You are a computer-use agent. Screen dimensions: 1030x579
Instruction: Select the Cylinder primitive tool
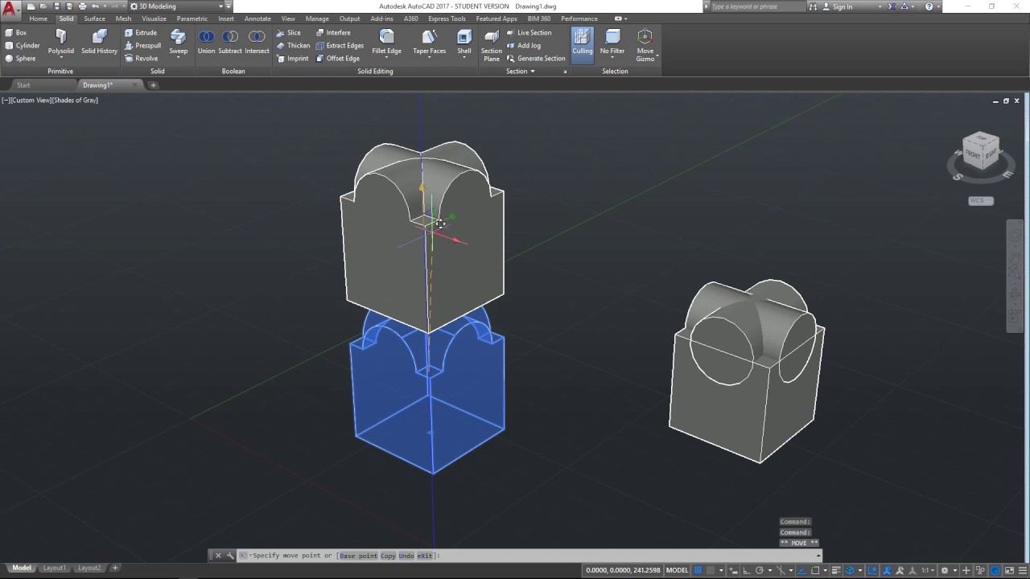coord(23,46)
